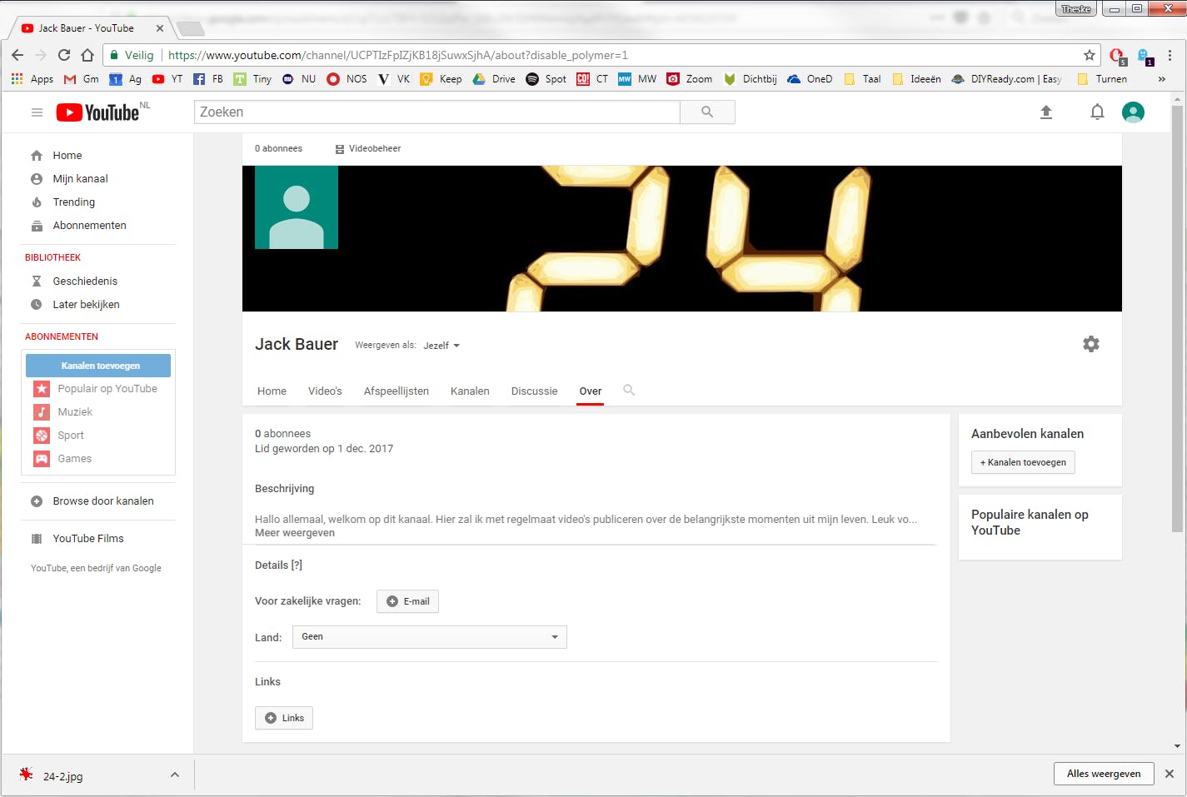Open the browser home page icon
Viewport: 1187px width, 797px height.
(x=87, y=55)
